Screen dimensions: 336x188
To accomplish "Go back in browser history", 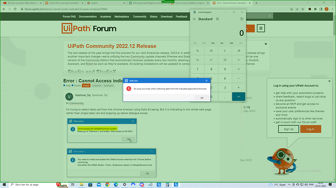I will 4,9.
